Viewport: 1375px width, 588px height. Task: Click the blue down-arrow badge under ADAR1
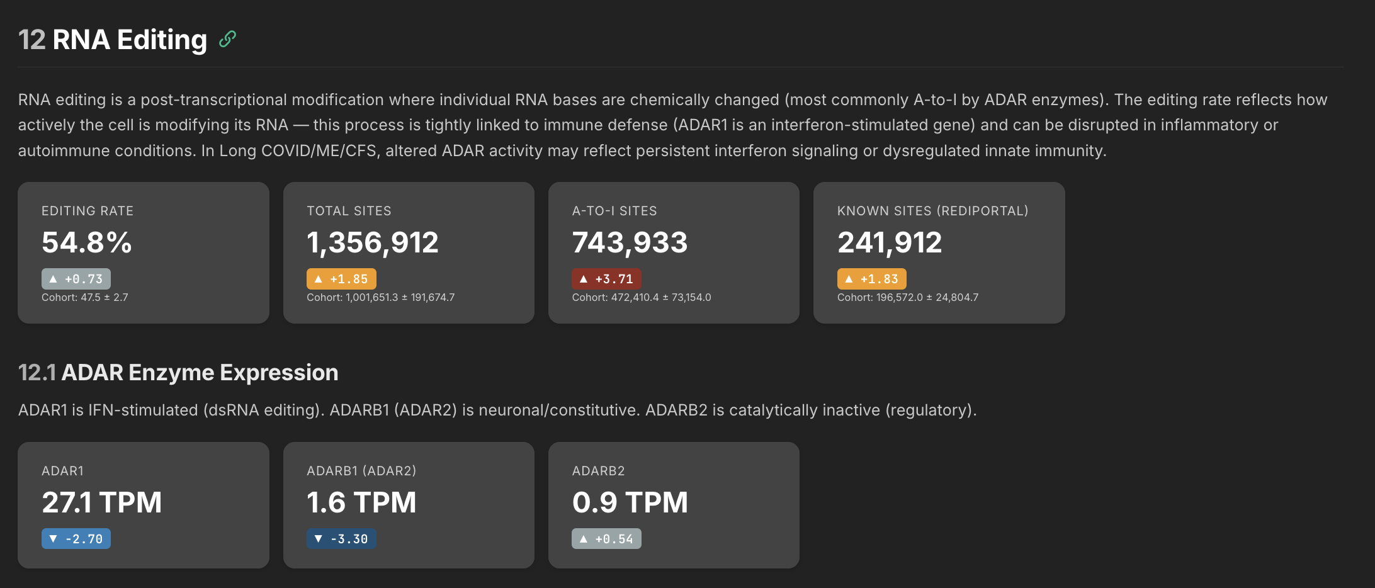tap(77, 538)
